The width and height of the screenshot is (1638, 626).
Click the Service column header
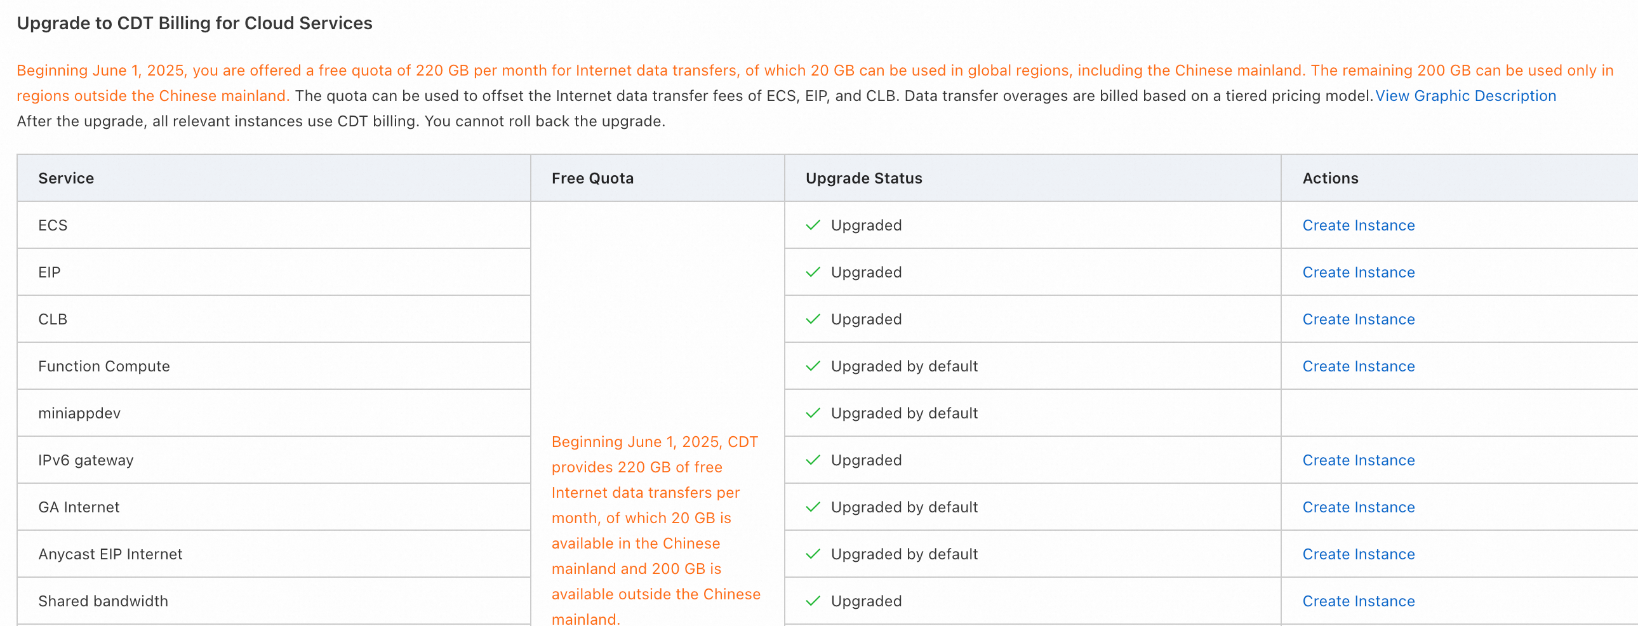click(66, 178)
